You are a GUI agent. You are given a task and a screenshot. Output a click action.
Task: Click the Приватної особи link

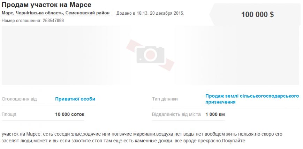(75, 99)
